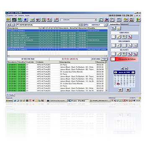Click the gift box toolbar icon
The height and width of the screenshot is (165, 157).
(131, 20)
